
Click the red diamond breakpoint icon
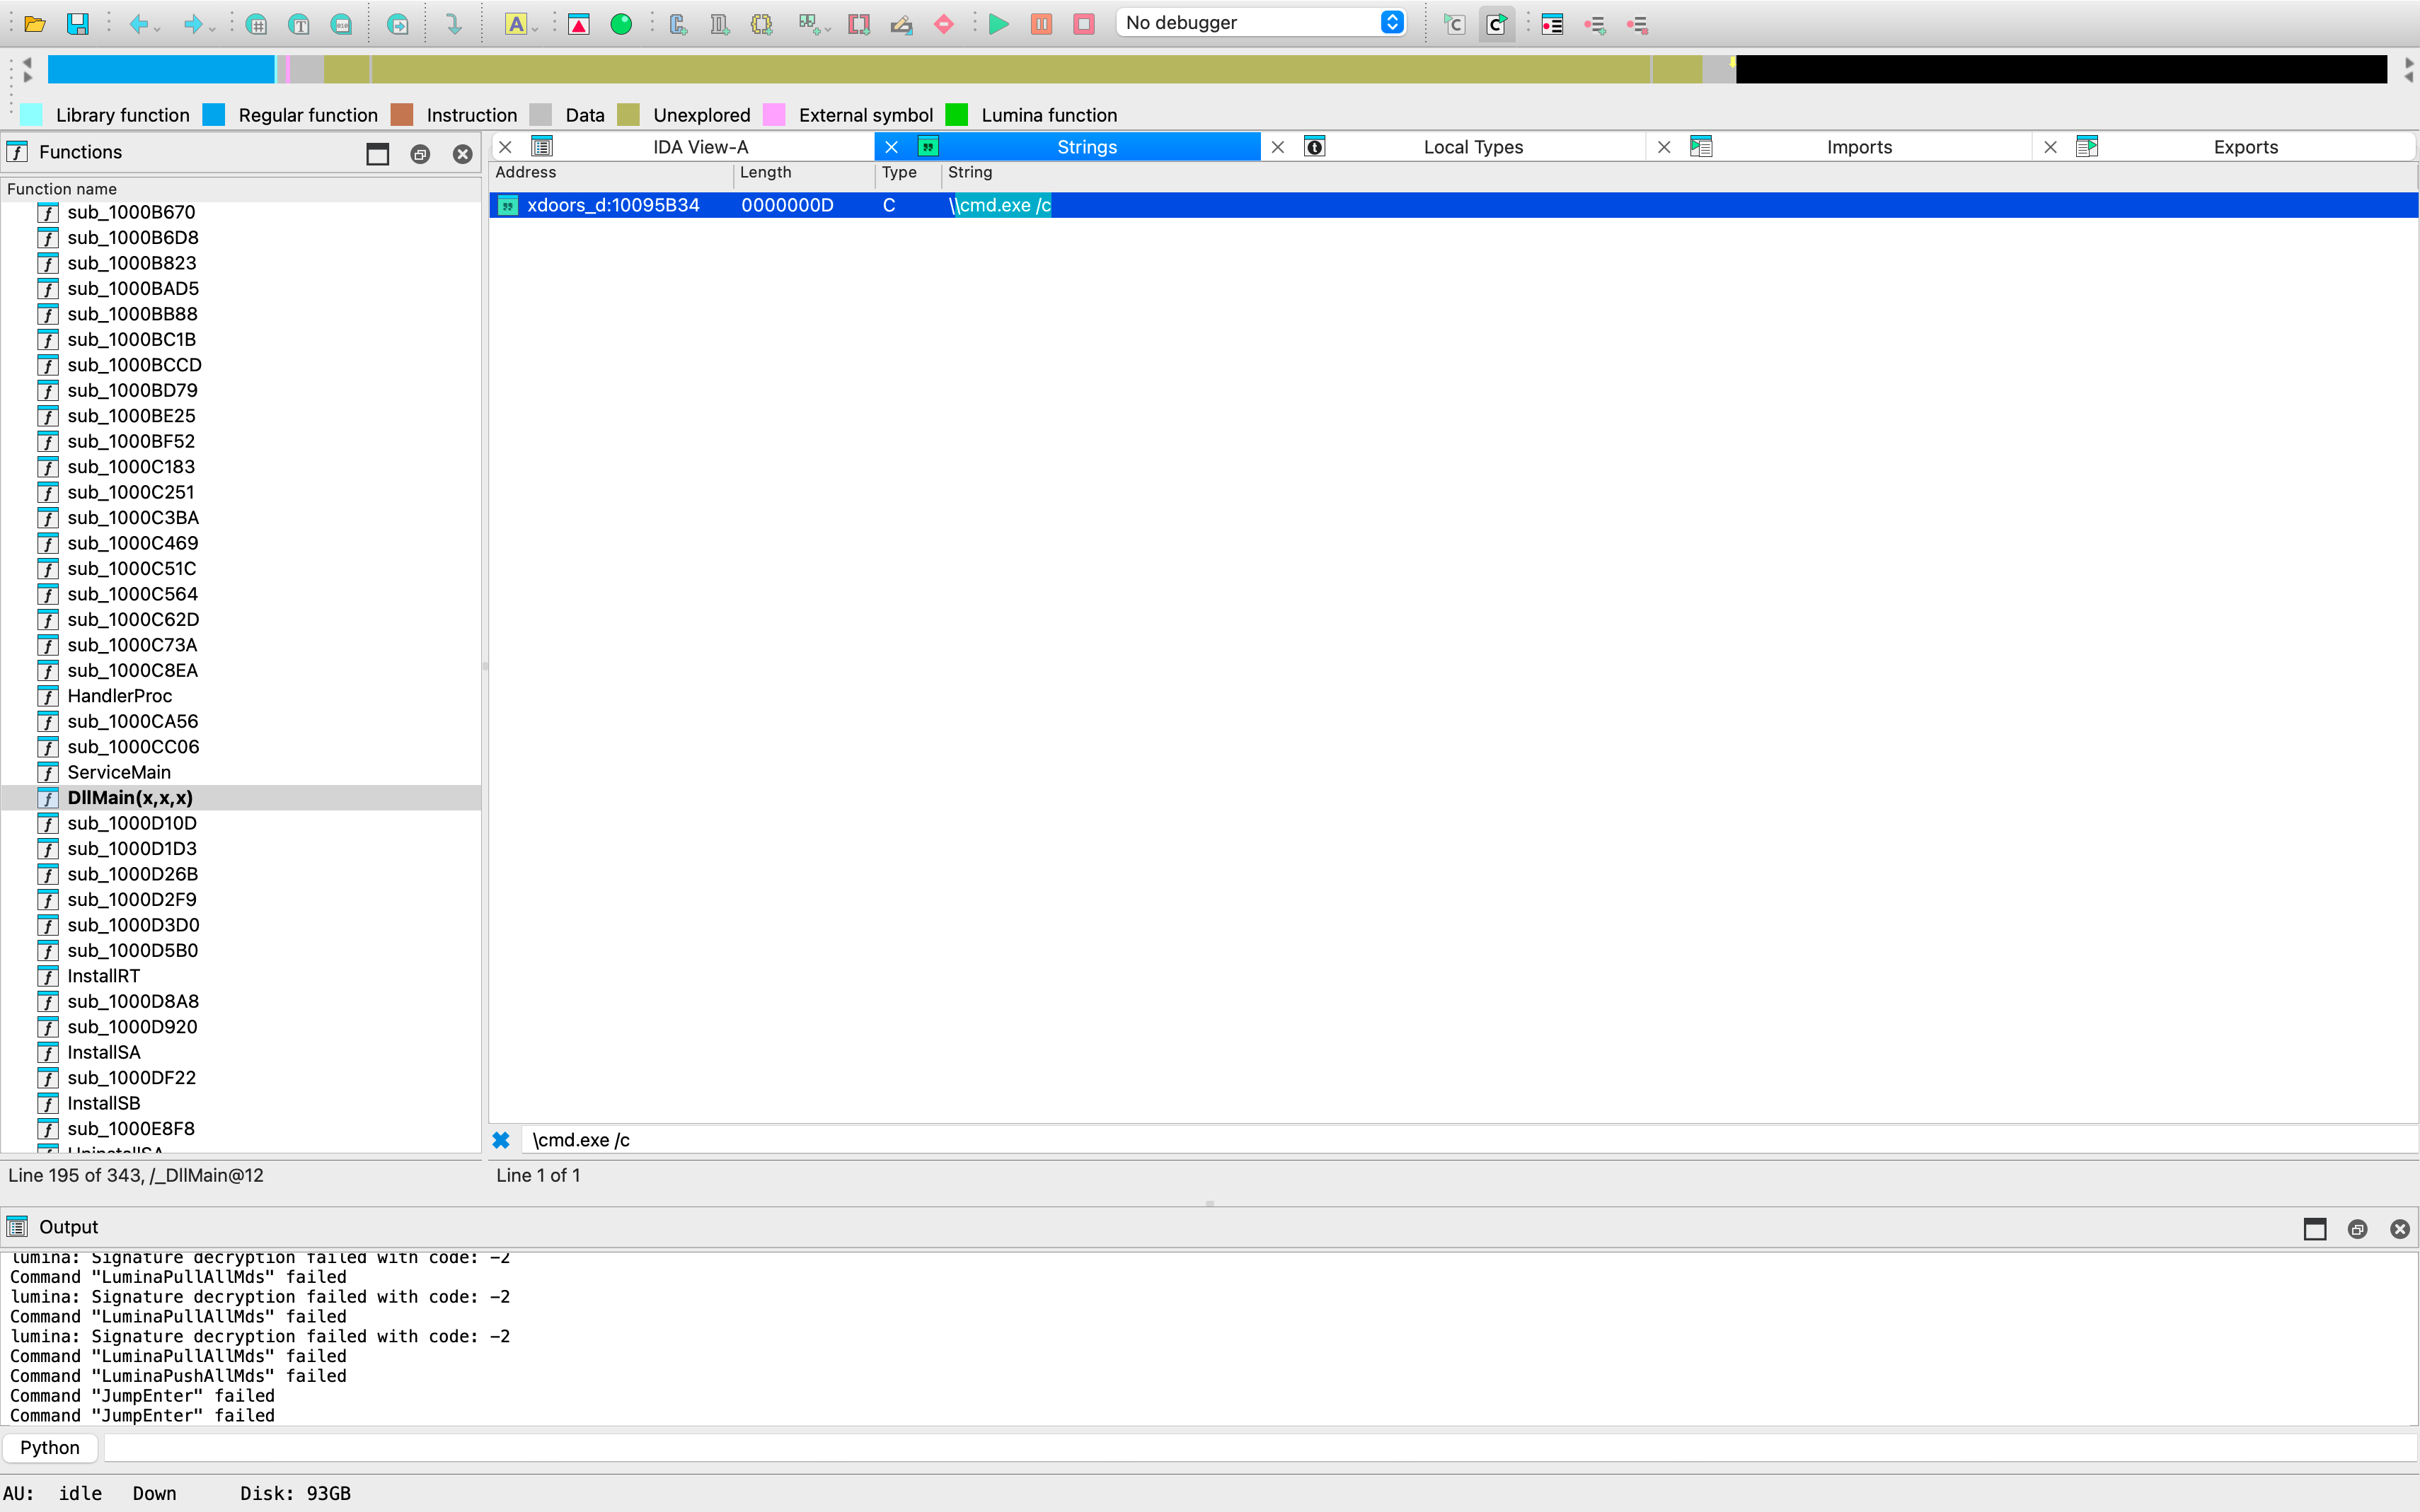(943, 24)
